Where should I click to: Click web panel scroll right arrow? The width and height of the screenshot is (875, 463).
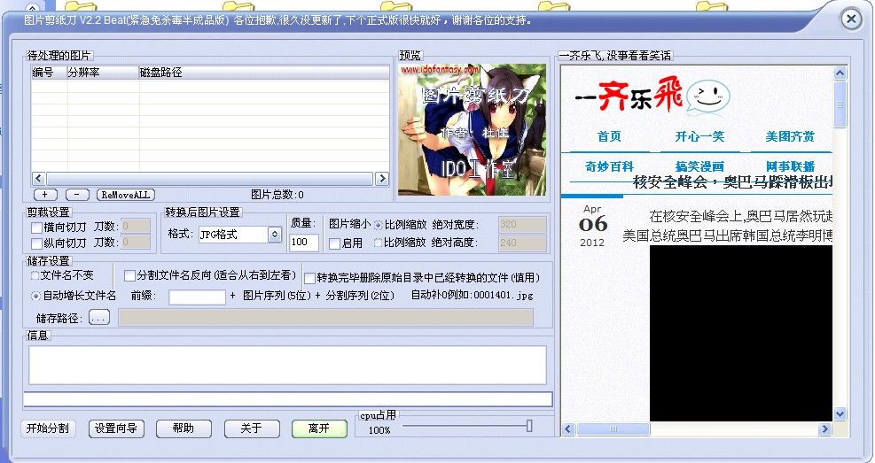(824, 429)
